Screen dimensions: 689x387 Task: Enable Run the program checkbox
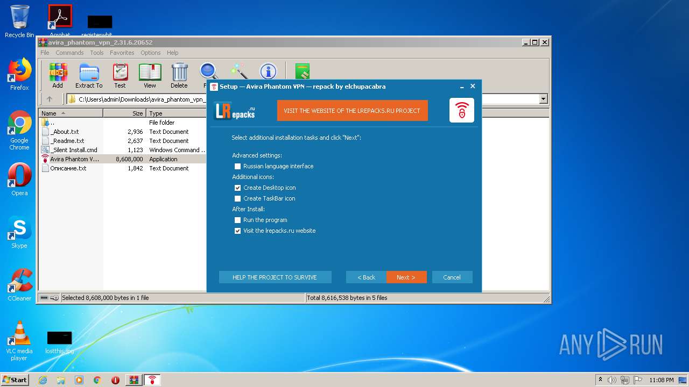coord(237,220)
